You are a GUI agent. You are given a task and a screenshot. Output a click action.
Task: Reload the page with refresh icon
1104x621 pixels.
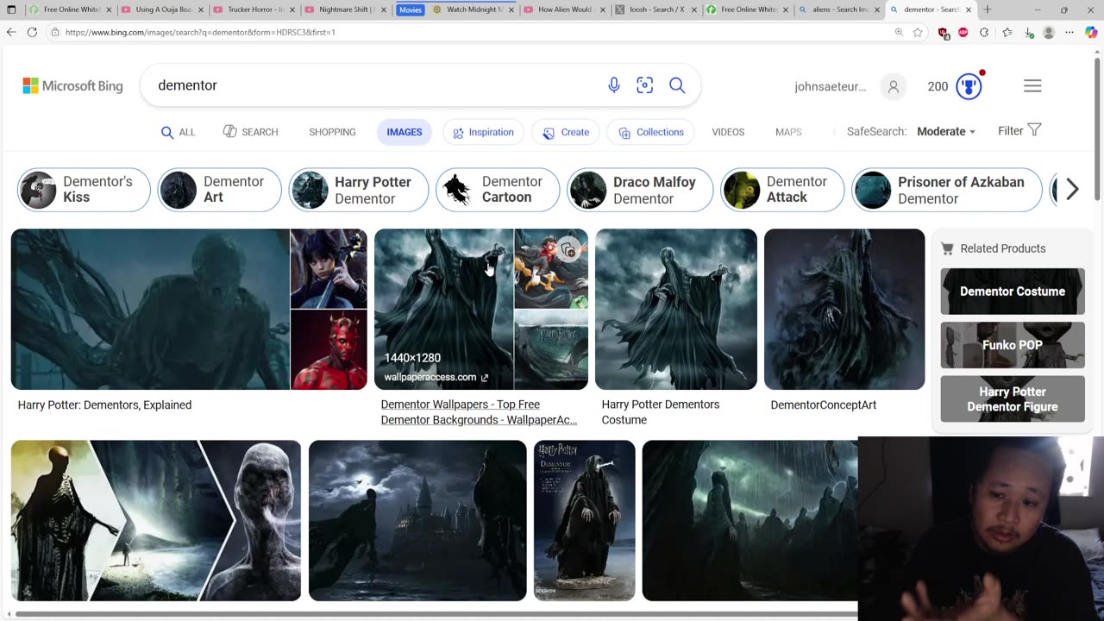[x=32, y=32]
